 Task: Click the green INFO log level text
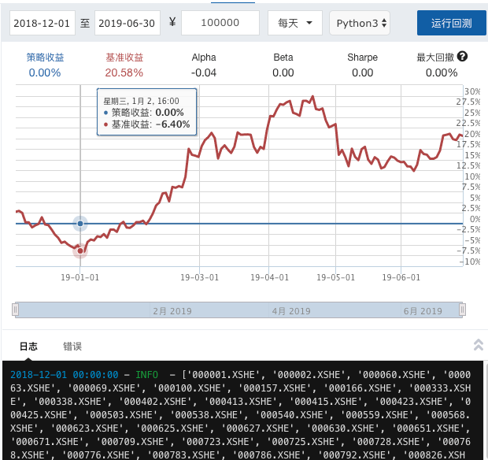click(x=146, y=374)
